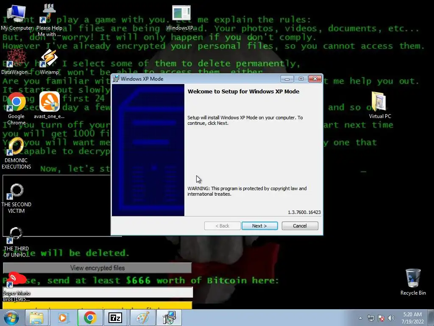Open the volume speaker tray icon
Viewport: 434px width, 326px height.
click(x=391, y=318)
